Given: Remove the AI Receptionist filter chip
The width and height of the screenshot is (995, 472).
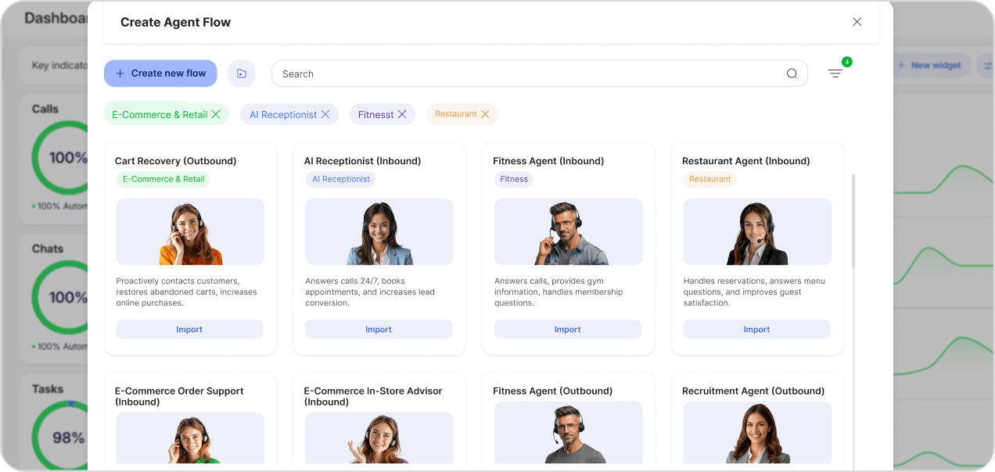Looking at the screenshot, I should [325, 114].
